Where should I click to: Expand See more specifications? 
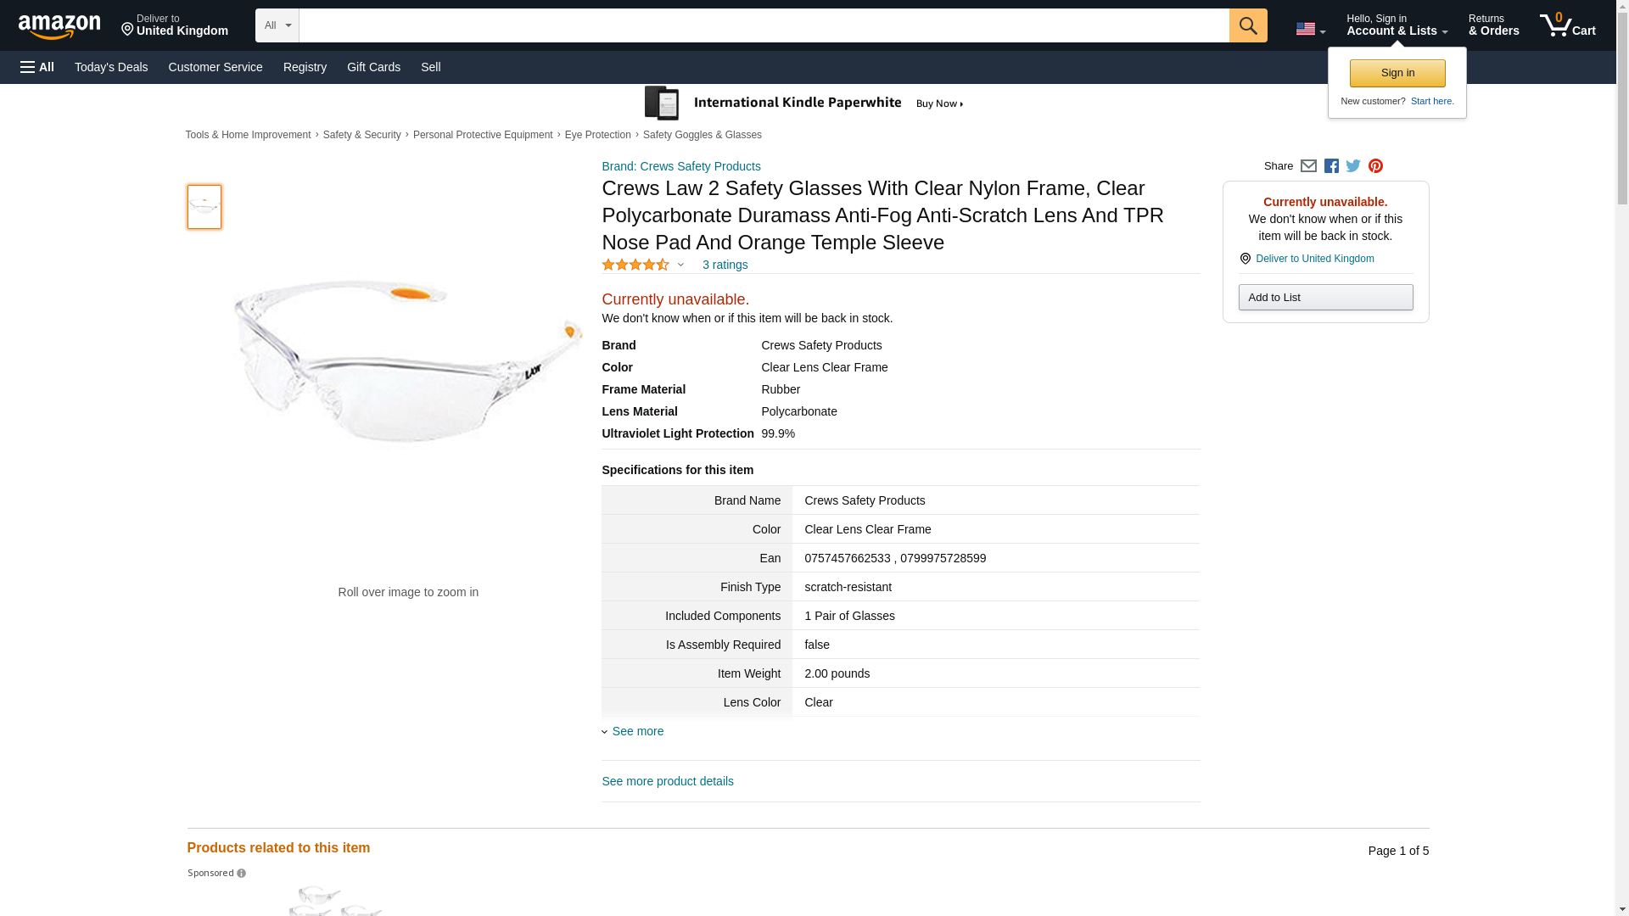point(637,731)
